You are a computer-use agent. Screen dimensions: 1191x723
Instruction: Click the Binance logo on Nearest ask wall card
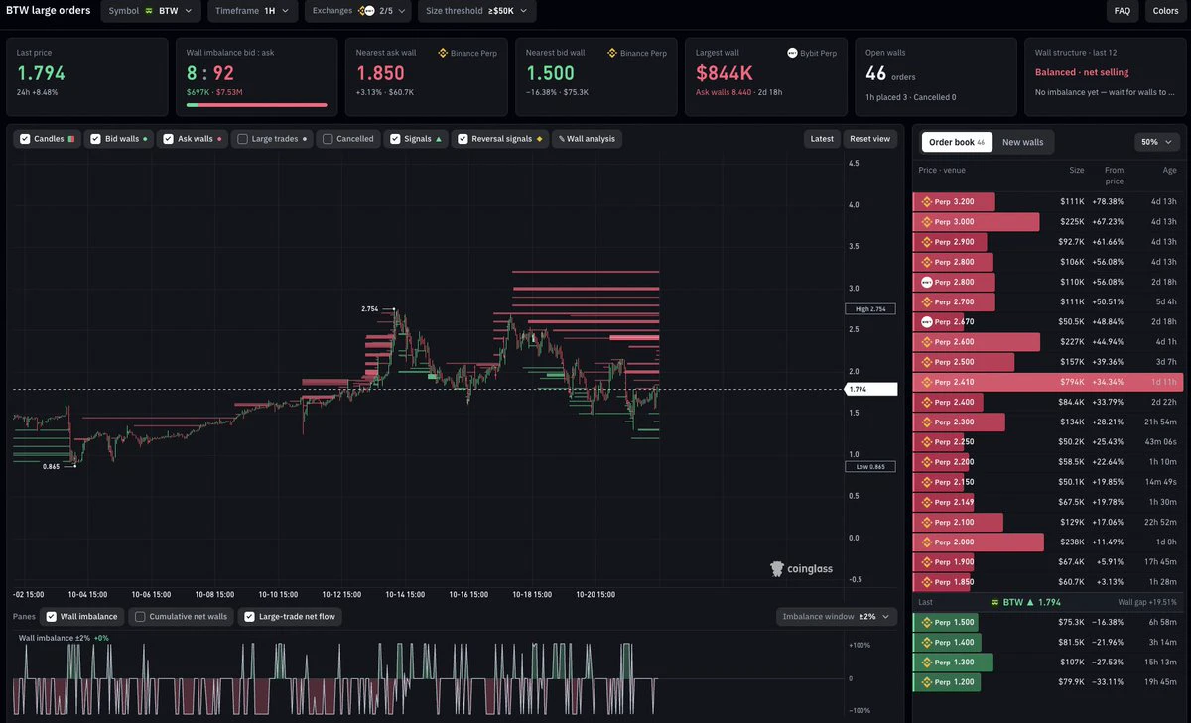click(443, 53)
